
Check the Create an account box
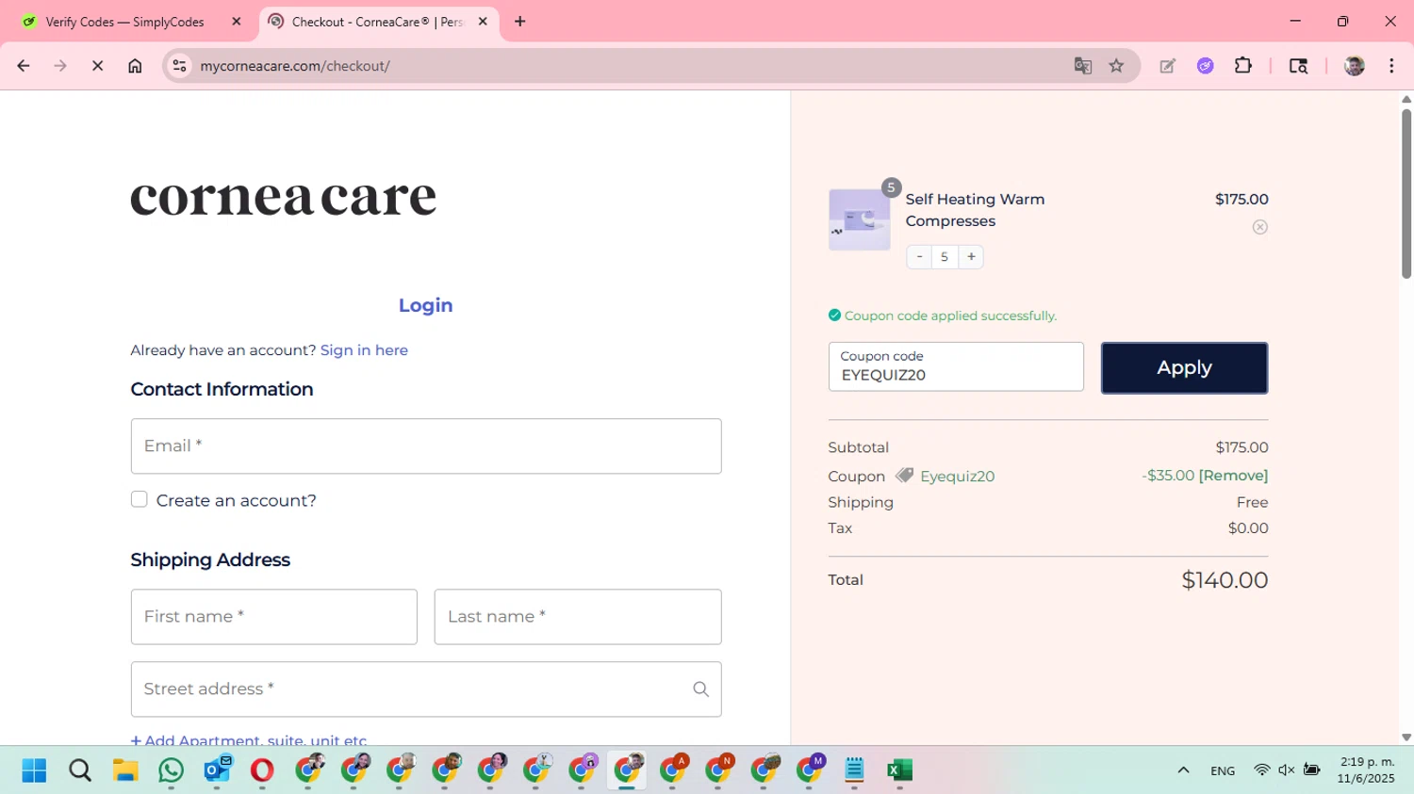coord(140,499)
